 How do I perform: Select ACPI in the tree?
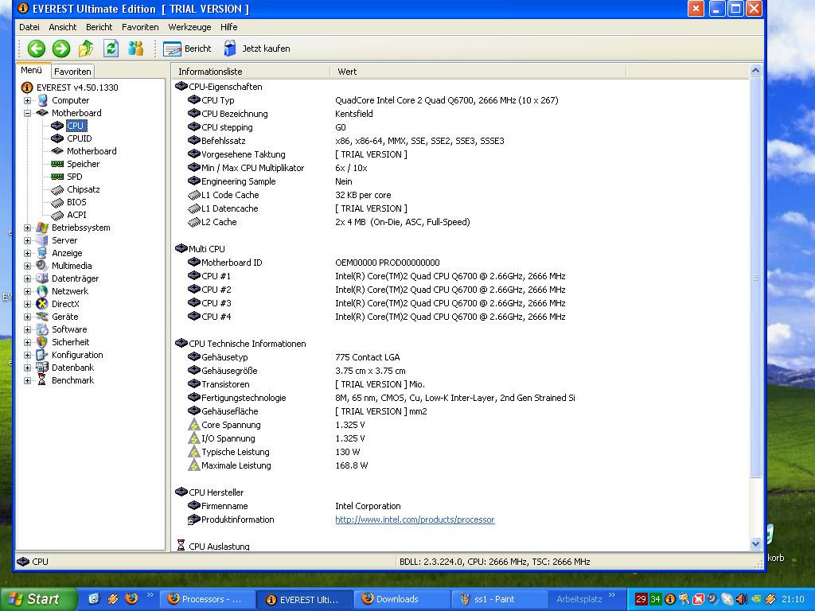[76, 215]
